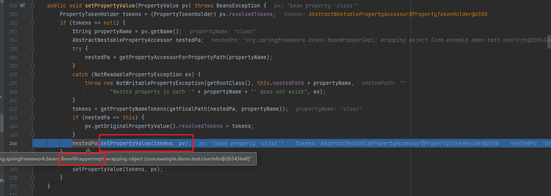The height and width of the screenshot is (196, 551).
Task: Click BeansException in the throws clause
Action: 238,6
